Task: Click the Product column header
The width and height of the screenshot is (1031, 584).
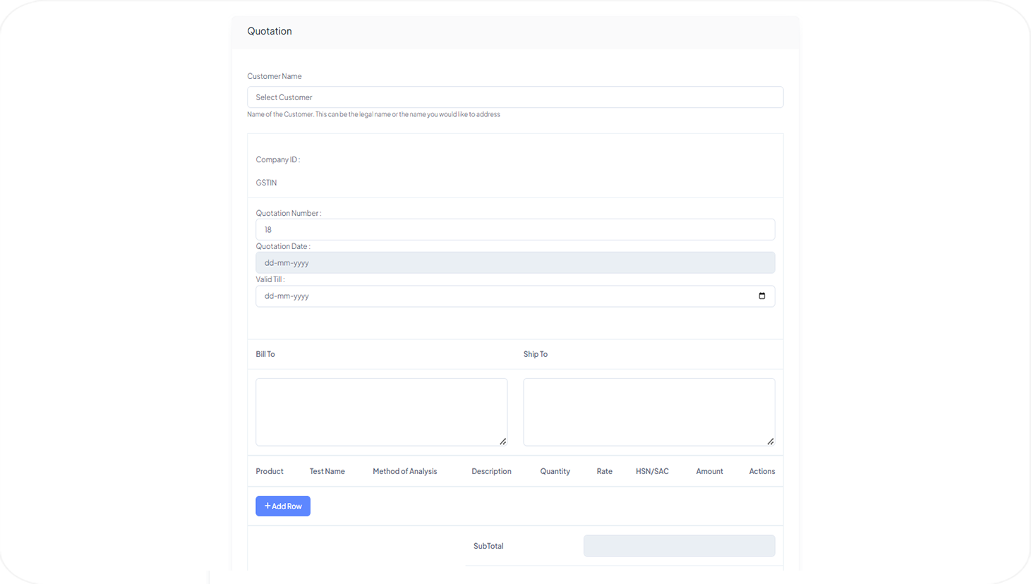Action: [270, 471]
